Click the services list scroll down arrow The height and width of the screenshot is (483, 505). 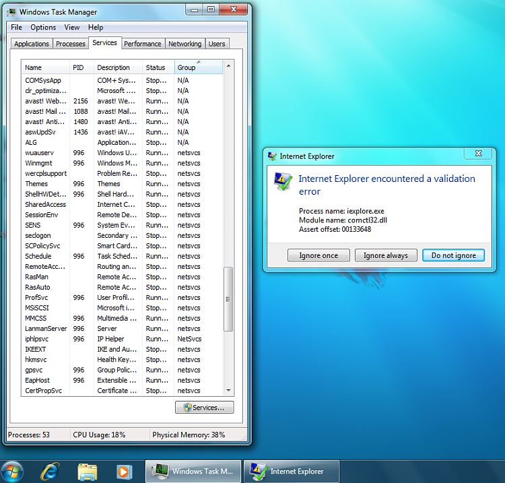tap(228, 391)
